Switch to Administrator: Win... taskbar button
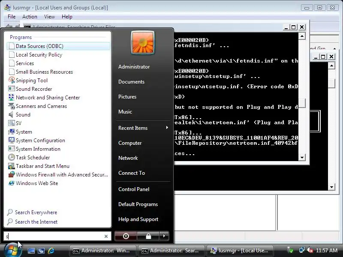The width and height of the screenshot is (343, 257). click(x=102, y=251)
